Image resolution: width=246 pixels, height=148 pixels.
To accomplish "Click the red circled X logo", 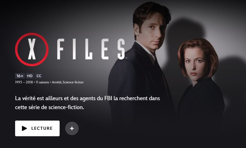I will pyautogui.click(x=32, y=50).
